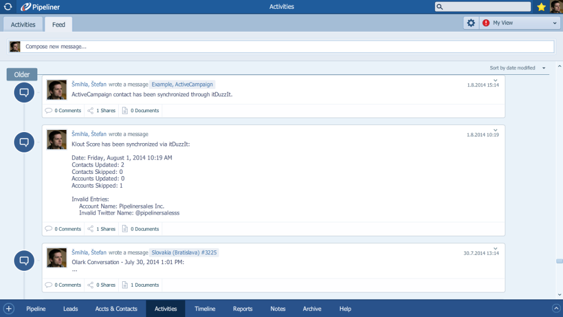Viewport: 563px width, 317px height.
Task: Click message bubble icon for Olark Conversation post
Action: [x=24, y=260]
